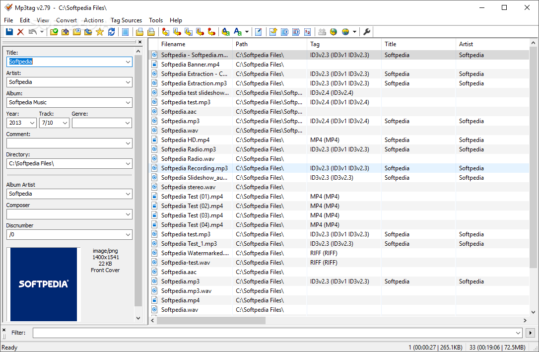Sort by the Filename column header
Image resolution: width=539 pixels, height=352 pixels.
coord(195,44)
